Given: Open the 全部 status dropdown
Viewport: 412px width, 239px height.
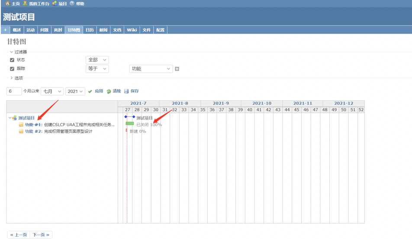Looking at the screenshot, I should 97,60.
